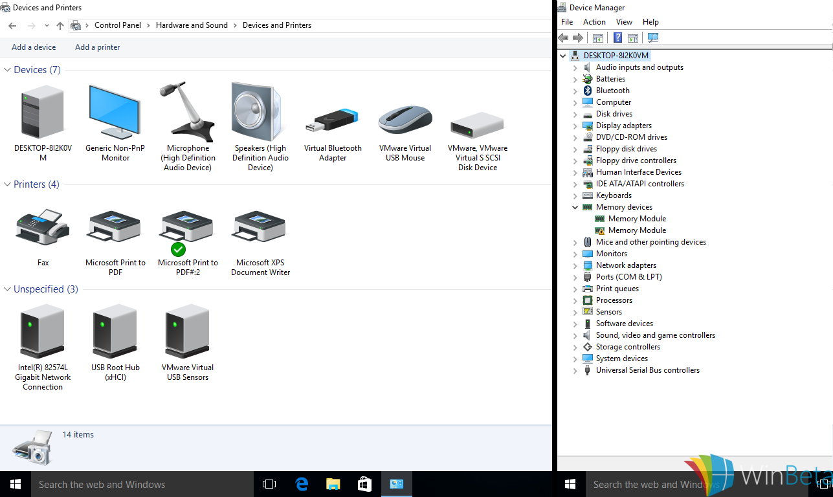
Task: Show or hide the action pane
Action: click(x=632, y=38)
